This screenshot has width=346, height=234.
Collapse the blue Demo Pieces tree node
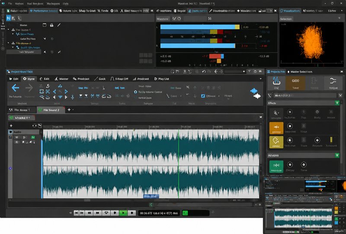(13, 34)
